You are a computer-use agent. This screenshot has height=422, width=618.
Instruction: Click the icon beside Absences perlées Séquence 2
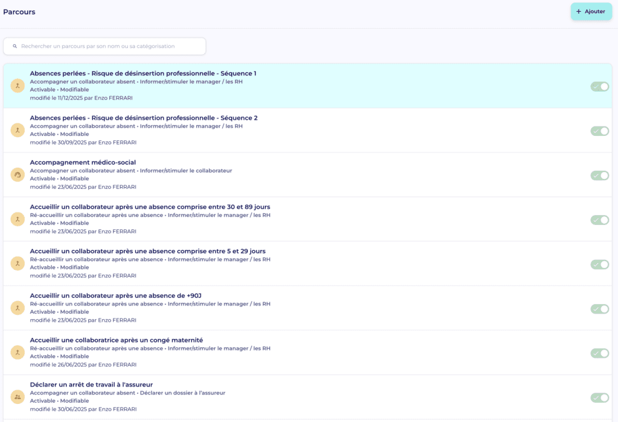[17, 130]
